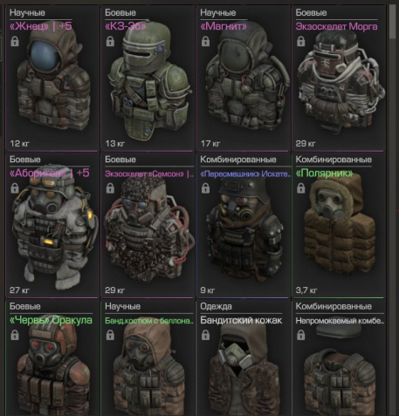The height and width of the screenshot is (416, 399).
Task: Click the «Пересмешник» Искателя title
Action: tap(245, 174)
